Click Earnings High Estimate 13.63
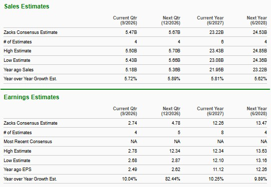 [261, 151]
